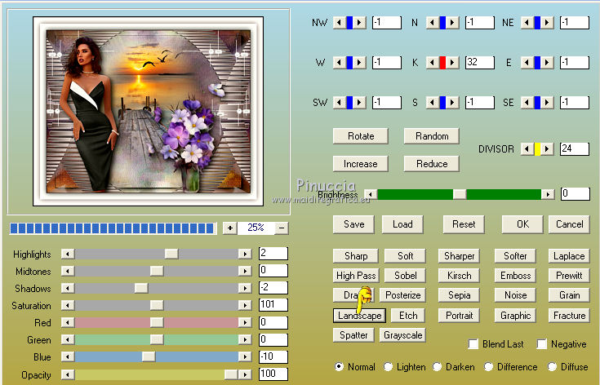
Task: Click right arrow of NE kernel slider
Action: pos(547,23)
